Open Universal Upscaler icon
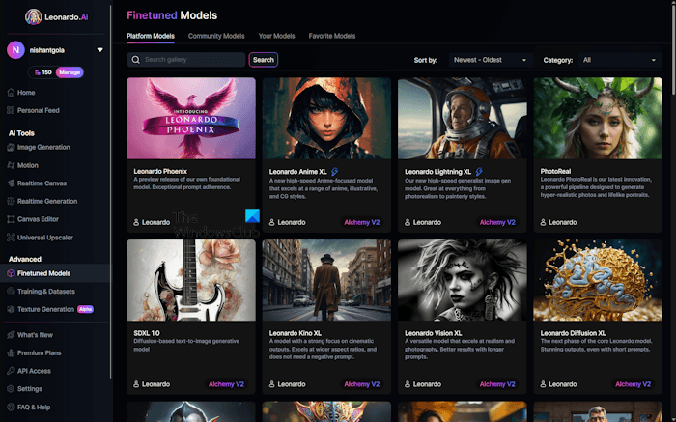This screenshot has height=422, width=676. tap(11, 238)
